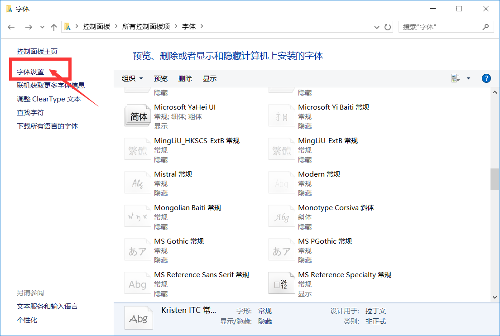Select the MingLiU_HKSCS-ExtB font icon
The width and height of the screenshot is (500, 336).
[x=137, y=149]
